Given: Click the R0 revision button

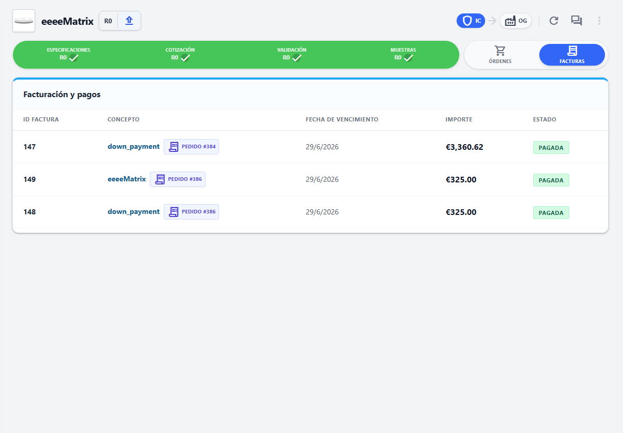Looking at the screenshot, I should [x=108, y=21].
